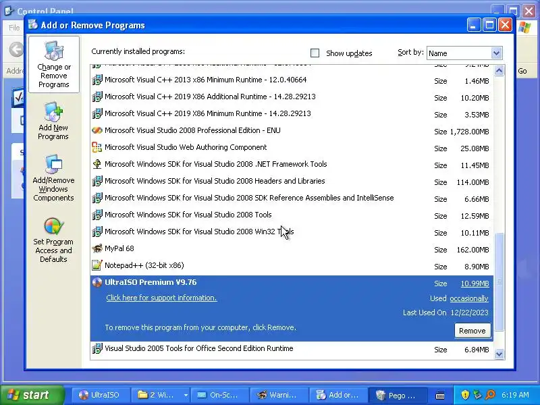Select the Change or Remove Programs icon
This screenshot has height=405, width=540.
pyautogui.click(x=54, y=51)
